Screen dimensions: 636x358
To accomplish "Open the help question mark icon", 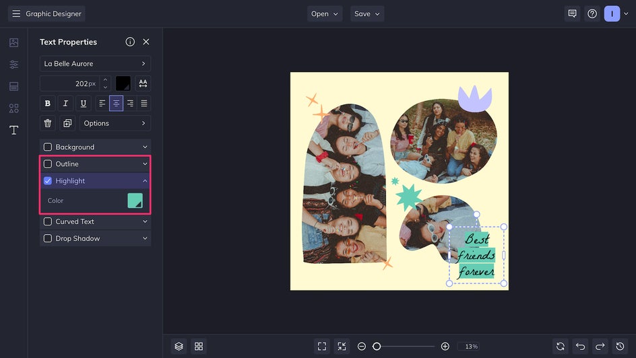I will pyautogui.click(x=592, y=13).
